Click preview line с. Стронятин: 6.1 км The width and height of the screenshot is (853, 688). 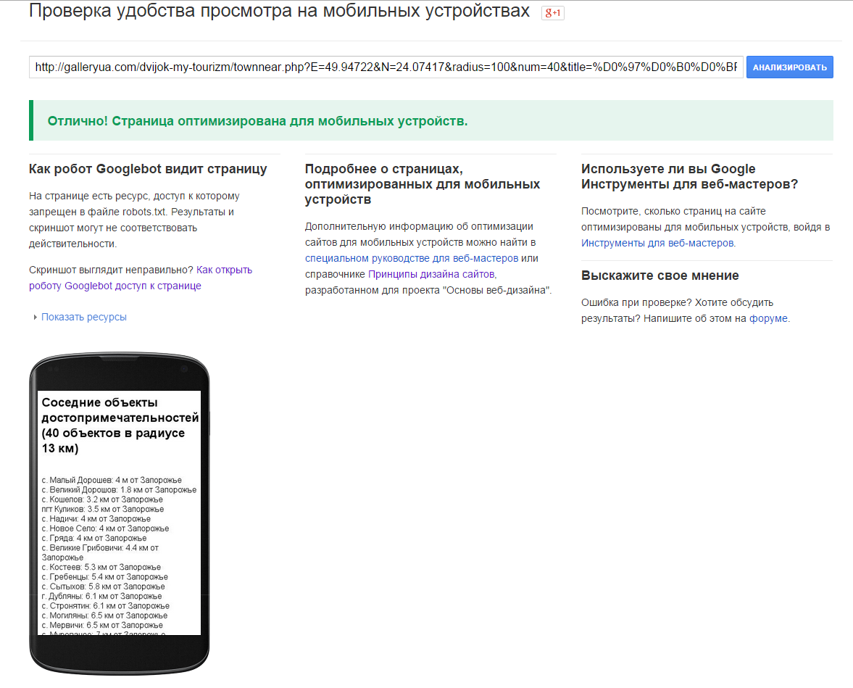106,606
